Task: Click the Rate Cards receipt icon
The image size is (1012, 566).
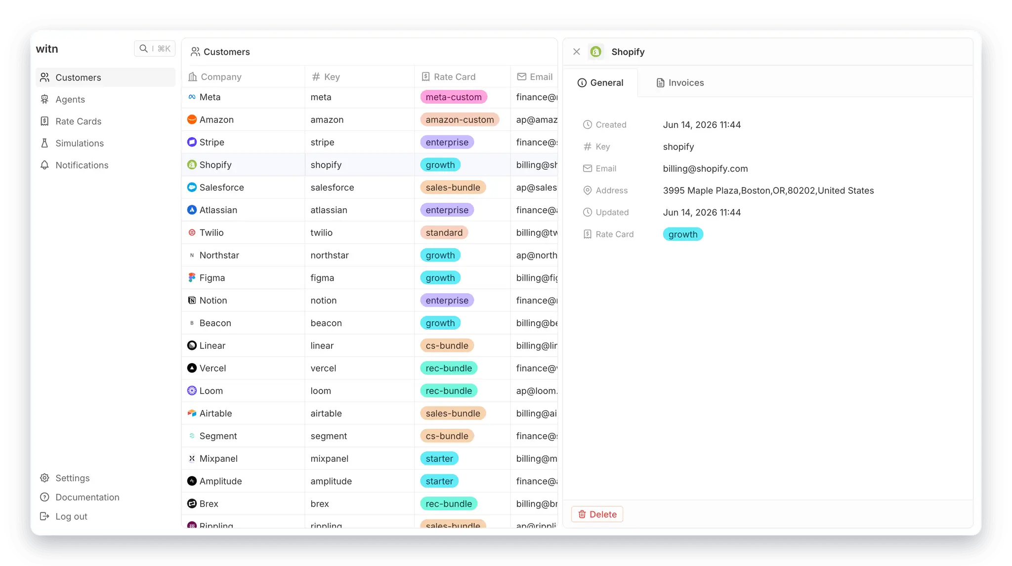Action: click(44, 121)
